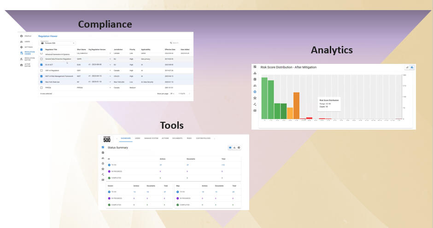This screenshot has height=228, width=433.
Task: Click the share icon in Tools sidebar
Action: (103, 174)
